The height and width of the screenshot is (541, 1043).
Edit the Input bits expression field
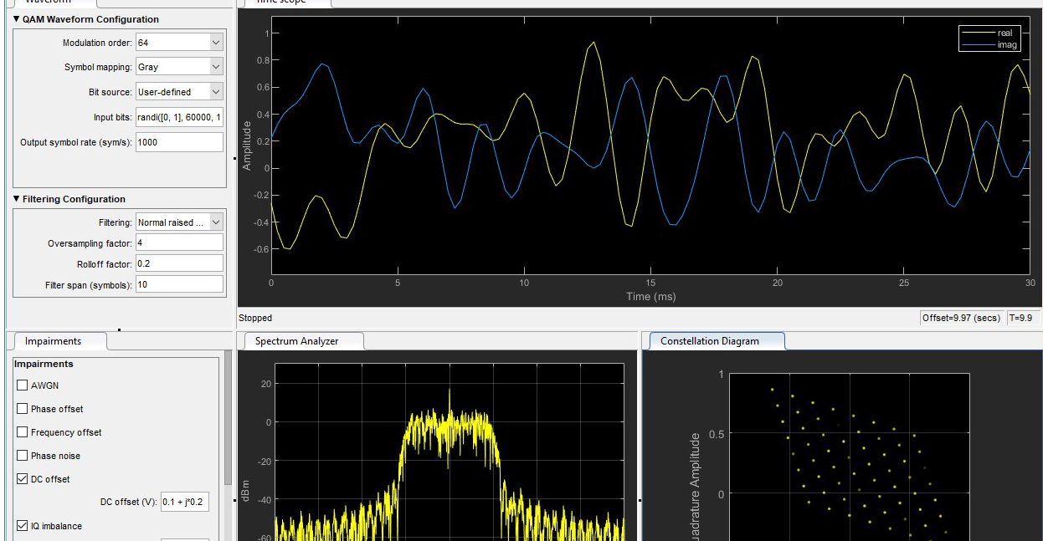click(x=178, y=116)
